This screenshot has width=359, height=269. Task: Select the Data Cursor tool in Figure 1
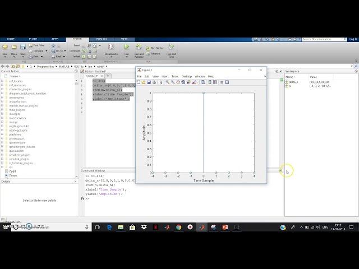tap(188, 82)
